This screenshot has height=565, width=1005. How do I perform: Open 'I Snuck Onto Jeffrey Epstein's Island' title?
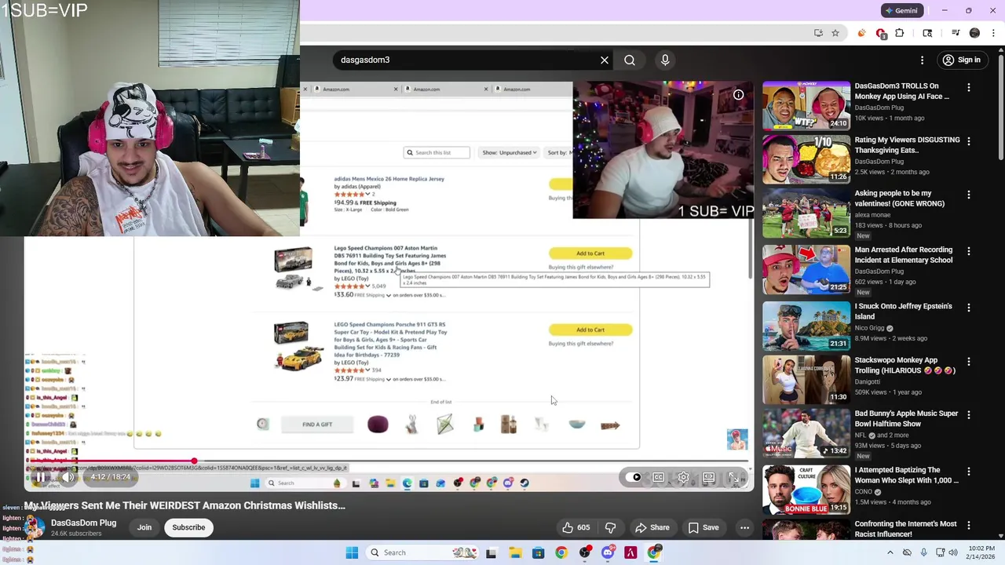[x=904, y=312]
